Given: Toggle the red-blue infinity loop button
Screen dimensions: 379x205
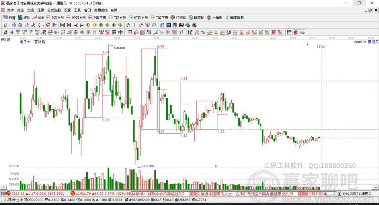Looking at the screenshot, I should [x=302, y=33].
